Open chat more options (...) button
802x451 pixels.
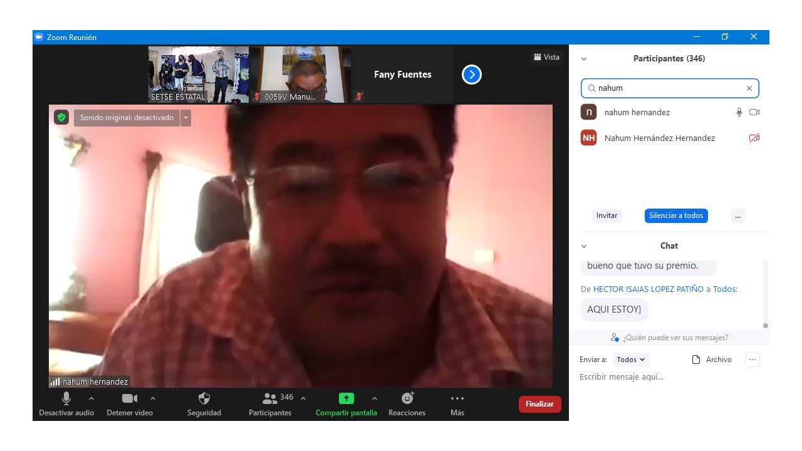pos(753,360)
